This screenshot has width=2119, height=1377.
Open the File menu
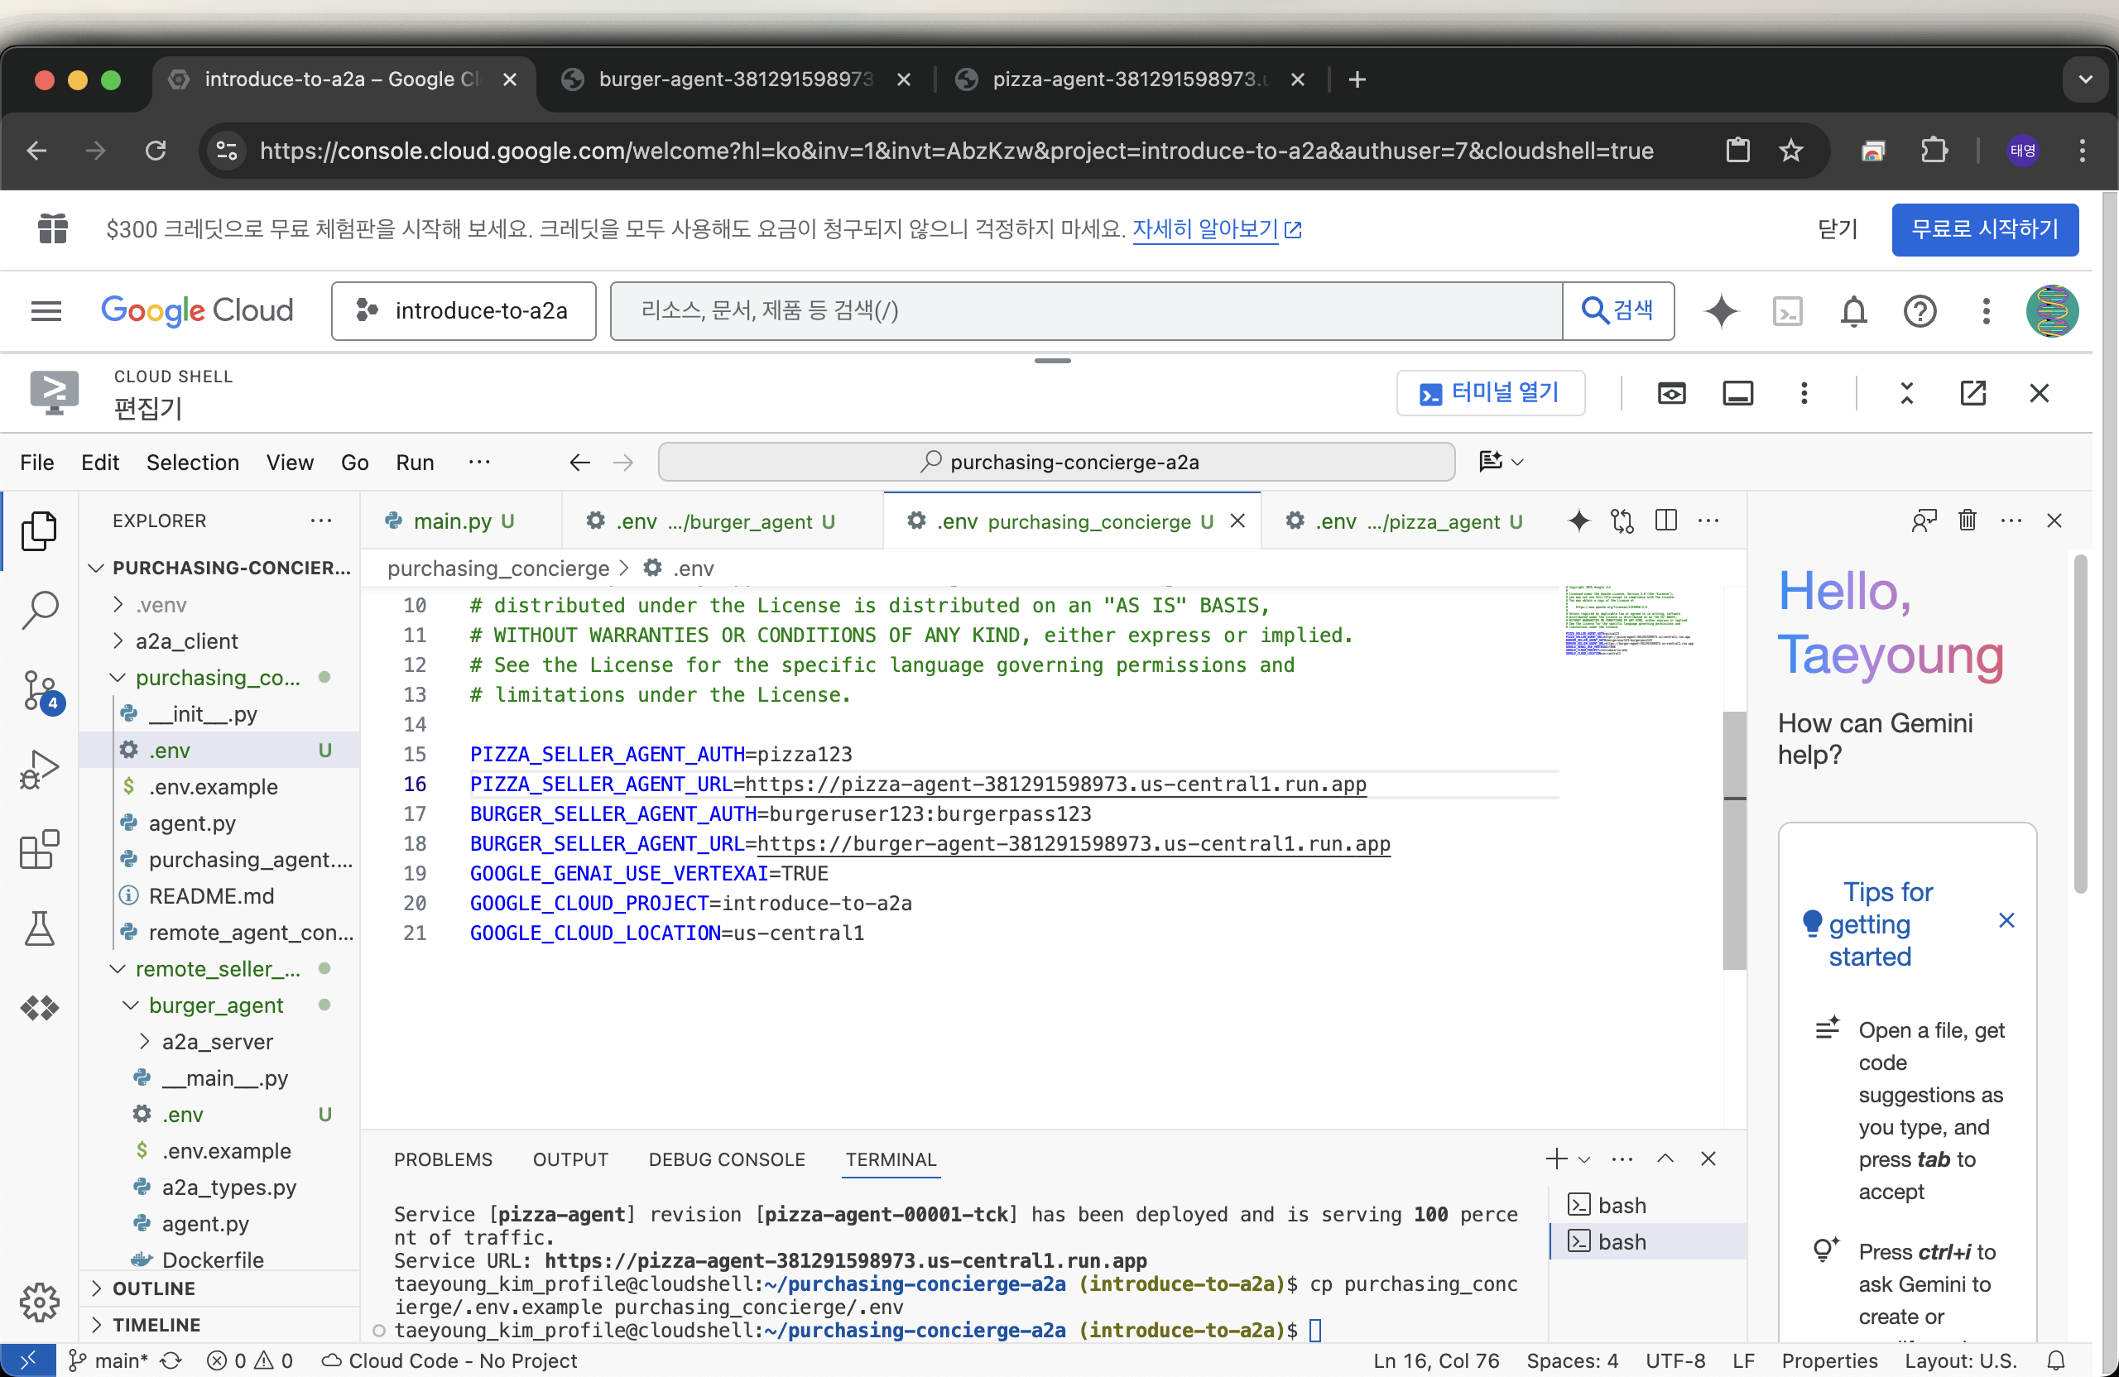point(36,462)
